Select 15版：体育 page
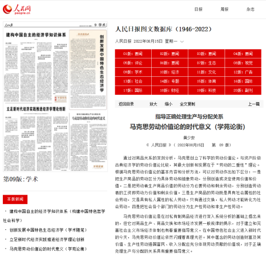This screenshot has height=258, width=266. [207, 81]
